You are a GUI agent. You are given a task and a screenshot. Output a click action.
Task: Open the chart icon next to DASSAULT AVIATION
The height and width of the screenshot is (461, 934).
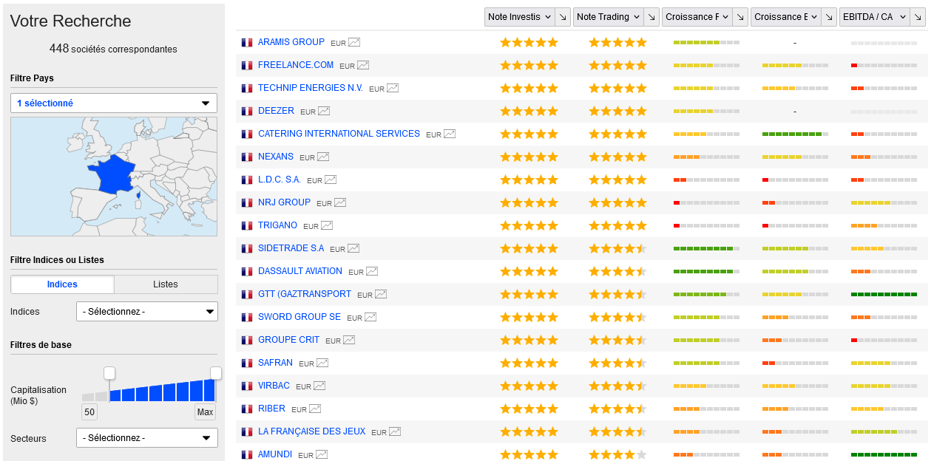point(372,272)
